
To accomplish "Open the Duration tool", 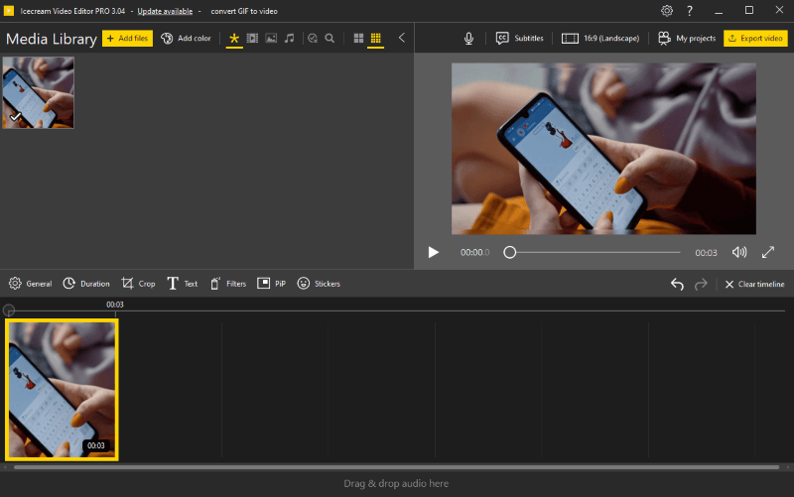I will tap(86, 284).
